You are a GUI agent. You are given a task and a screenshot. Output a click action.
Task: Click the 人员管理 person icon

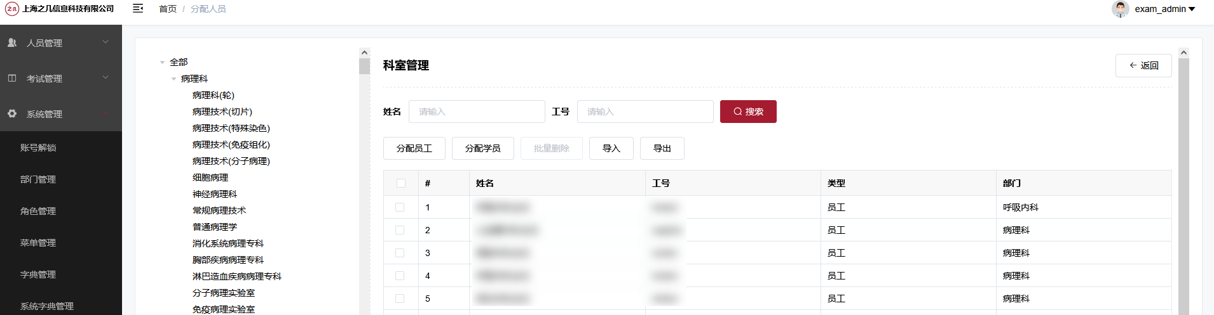[x=12, y=42]
